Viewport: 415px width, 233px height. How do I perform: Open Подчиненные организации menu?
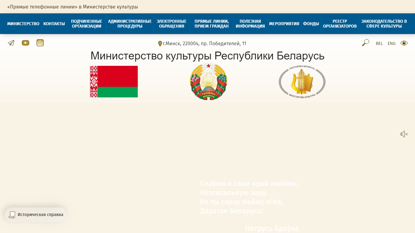click(x=87, y=24)
